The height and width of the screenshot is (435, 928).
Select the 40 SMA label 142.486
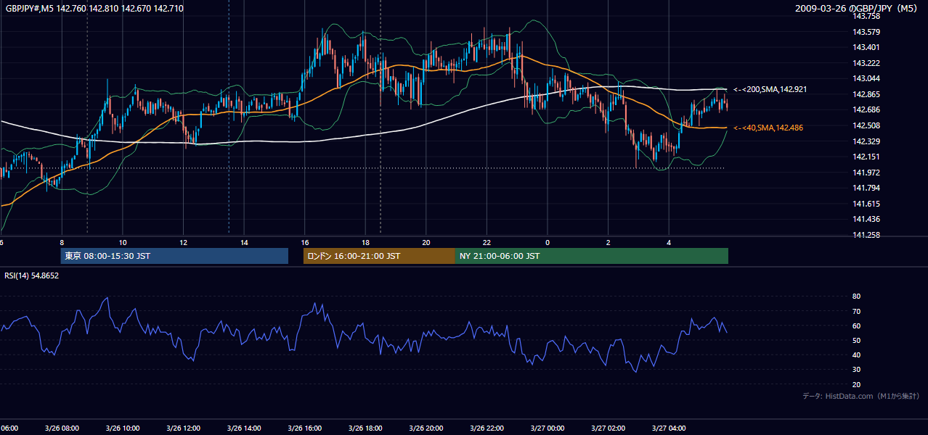[x=768, y=128]
